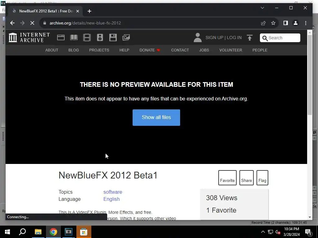Show hidden system tray icons
This screenshot has width=318, height=238.
(263, 232)
